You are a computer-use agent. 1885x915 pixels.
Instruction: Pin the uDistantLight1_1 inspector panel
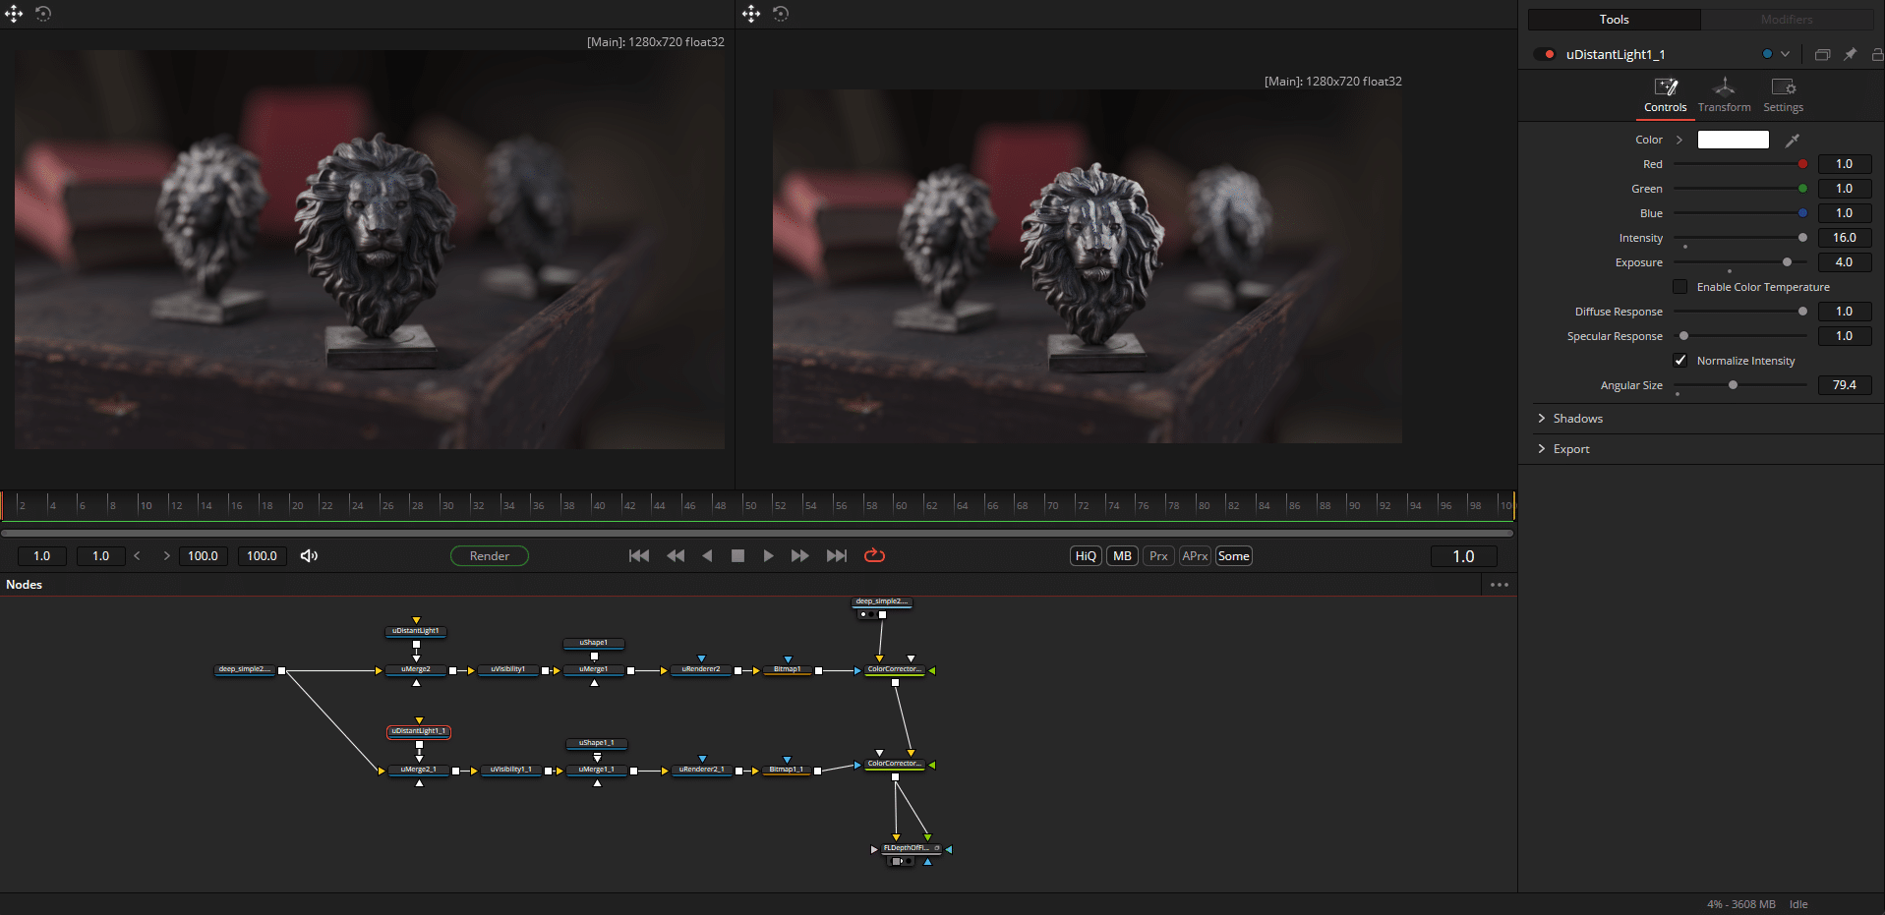point(1850,54)
